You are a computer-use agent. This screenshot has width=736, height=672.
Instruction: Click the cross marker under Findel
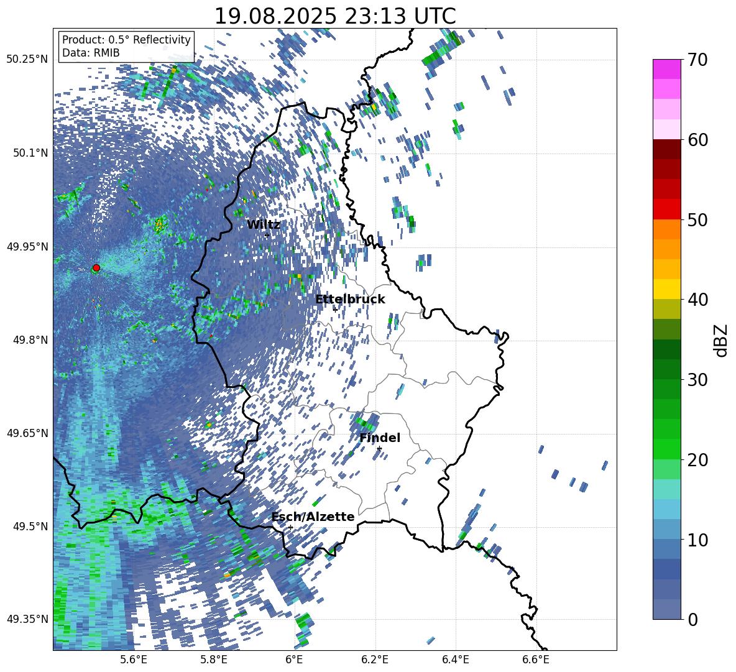tap(379, 449)
